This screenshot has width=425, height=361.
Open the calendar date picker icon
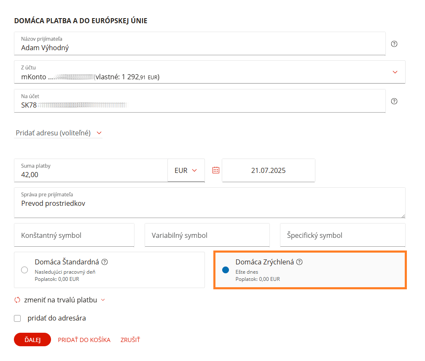pos(216,170)
